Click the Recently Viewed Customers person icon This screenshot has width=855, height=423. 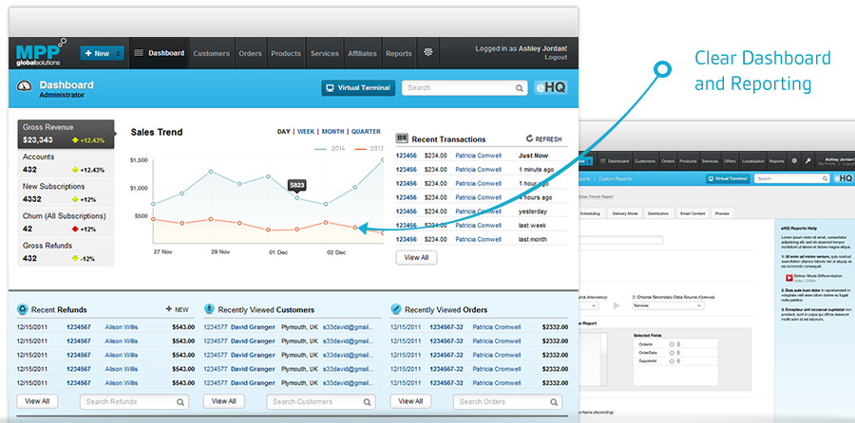tap(209, 309)
